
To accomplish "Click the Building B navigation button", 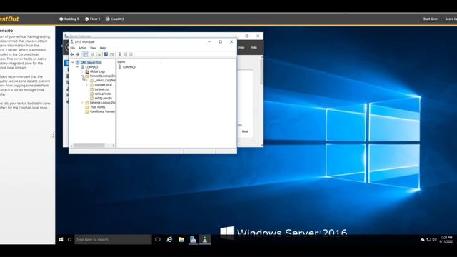I will pyautogui.click(x=69, y=19).
